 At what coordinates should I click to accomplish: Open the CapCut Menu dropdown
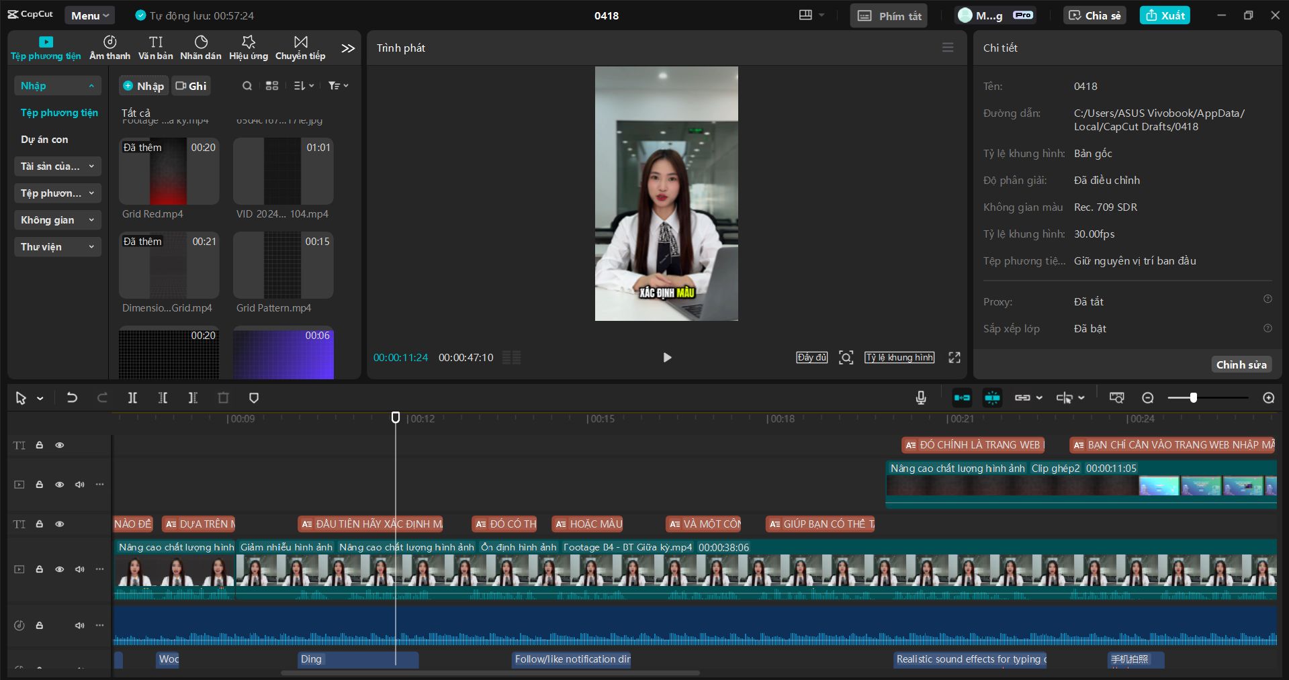tap(90, 15)
